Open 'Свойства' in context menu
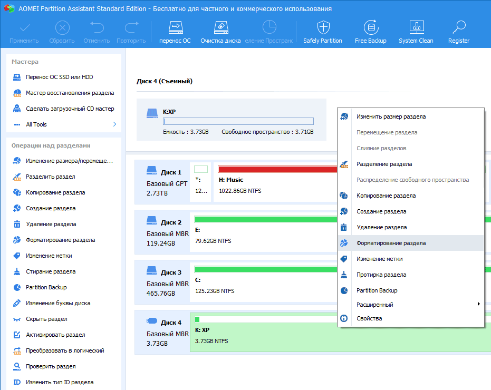 pyautogui.click(x=411, y=318)
